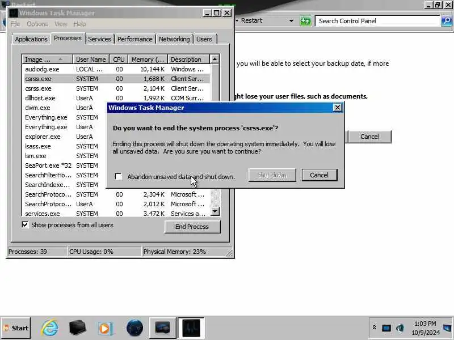Click the Task Manager taskbar icon

coord(191,328)
